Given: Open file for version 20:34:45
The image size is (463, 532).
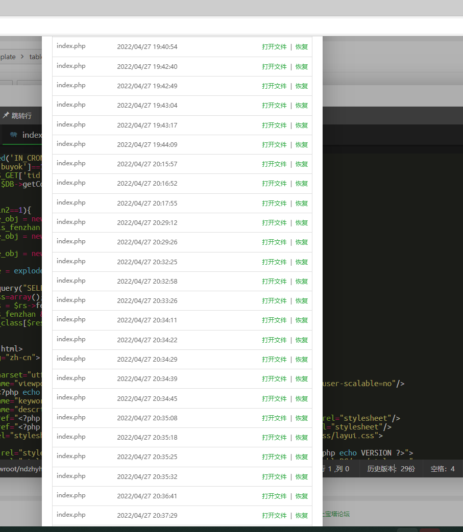Looking at the screenshot, I should pos(274,399).
